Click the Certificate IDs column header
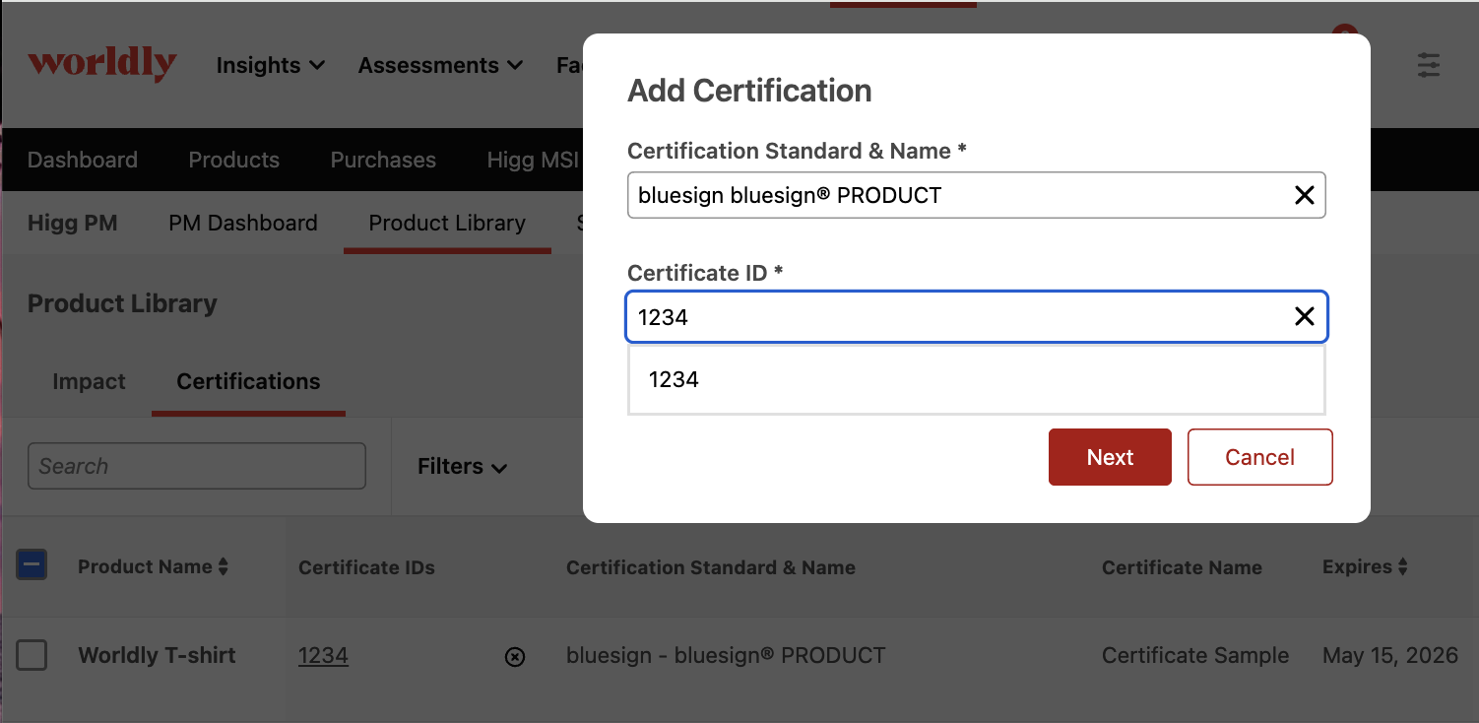This screenshot has height=723, width=1479. pos(366,567)
